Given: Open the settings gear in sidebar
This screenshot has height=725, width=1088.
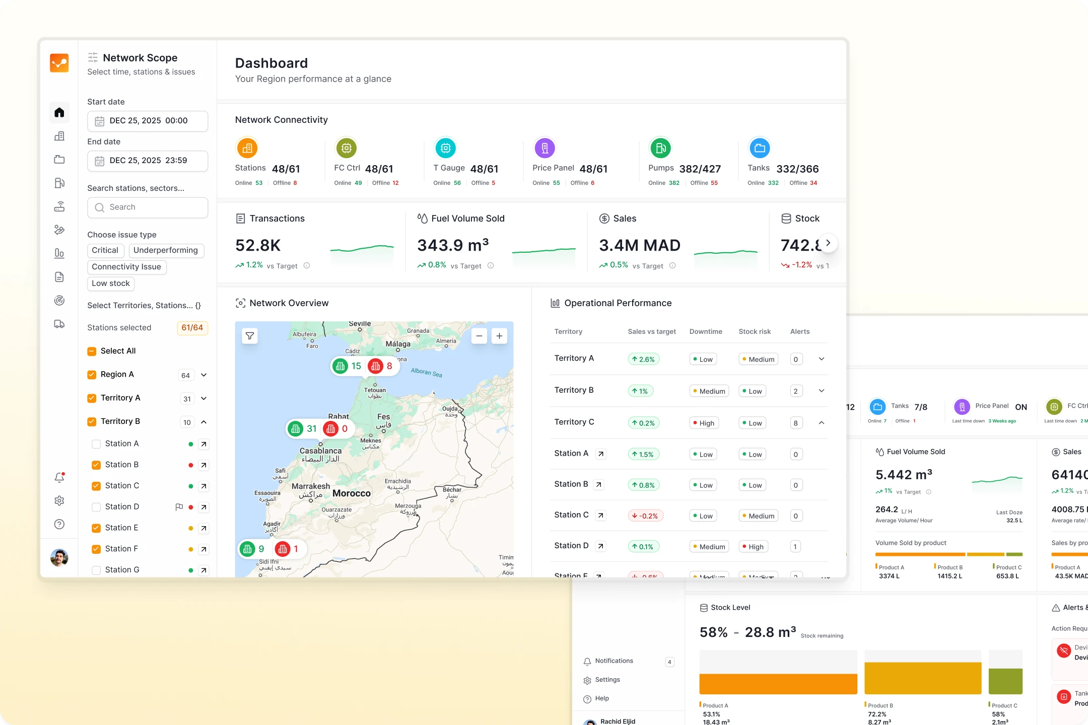Looking at the screenshot, I should point(59,501).
